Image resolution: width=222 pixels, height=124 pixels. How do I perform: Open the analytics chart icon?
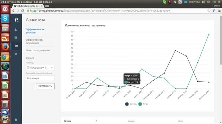click(17, 46)
